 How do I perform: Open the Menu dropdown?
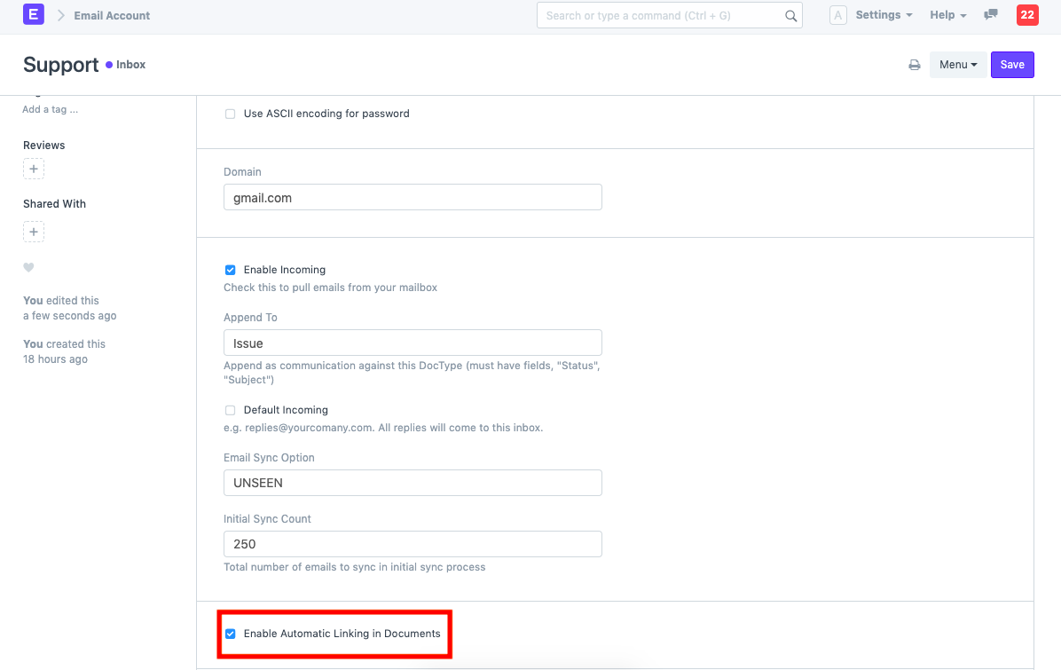coord(958,64)
